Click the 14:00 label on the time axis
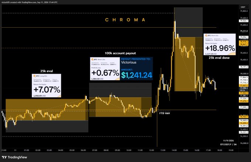 [174, 150]
